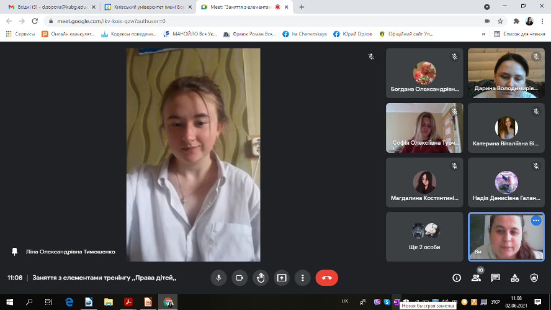Viewport: 551px width, 310px height.
Task: Reload the Meet page
Action: [x=35, y=21]
